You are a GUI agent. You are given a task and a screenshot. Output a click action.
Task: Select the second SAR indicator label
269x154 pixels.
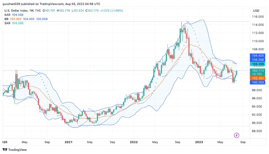click(x=7, y=23)
